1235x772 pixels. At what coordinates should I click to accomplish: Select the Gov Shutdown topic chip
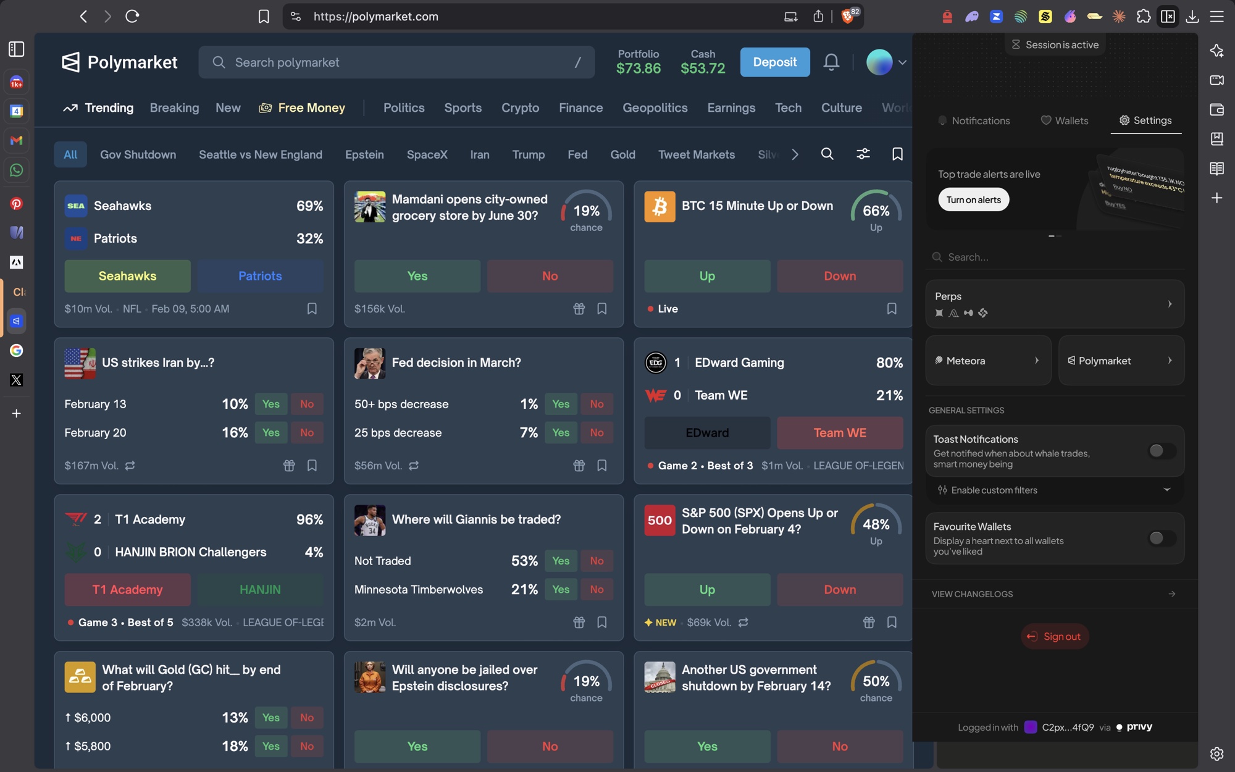[138, 154]
